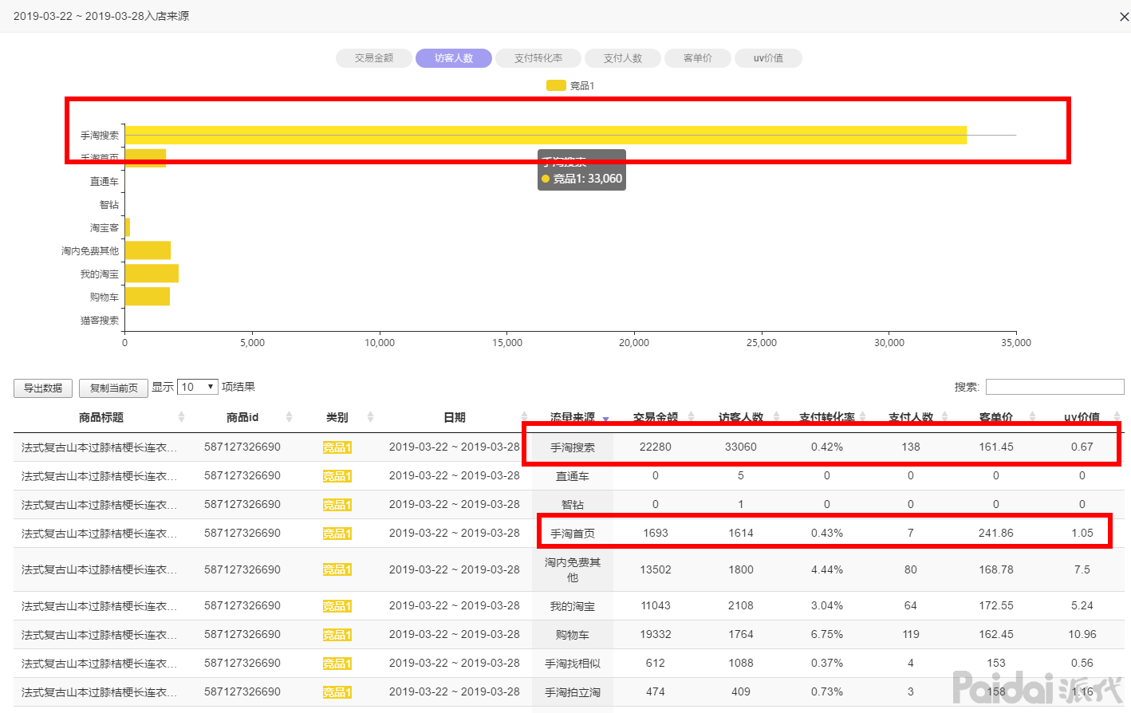This screenshot has height=713, width=1131.
Task: Click the 购物车 source cell
Action: tap(573, 635)
